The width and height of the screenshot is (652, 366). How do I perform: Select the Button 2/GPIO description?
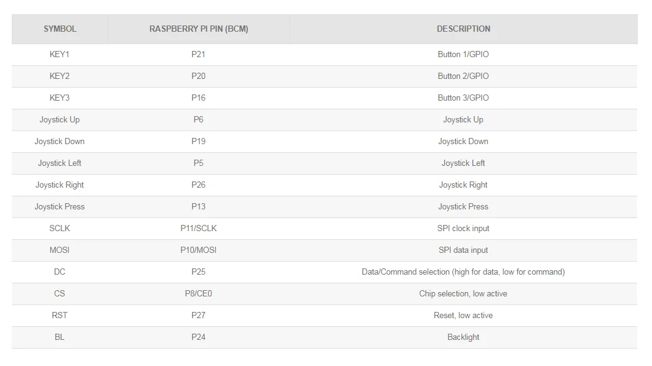[x=463, y=76]
